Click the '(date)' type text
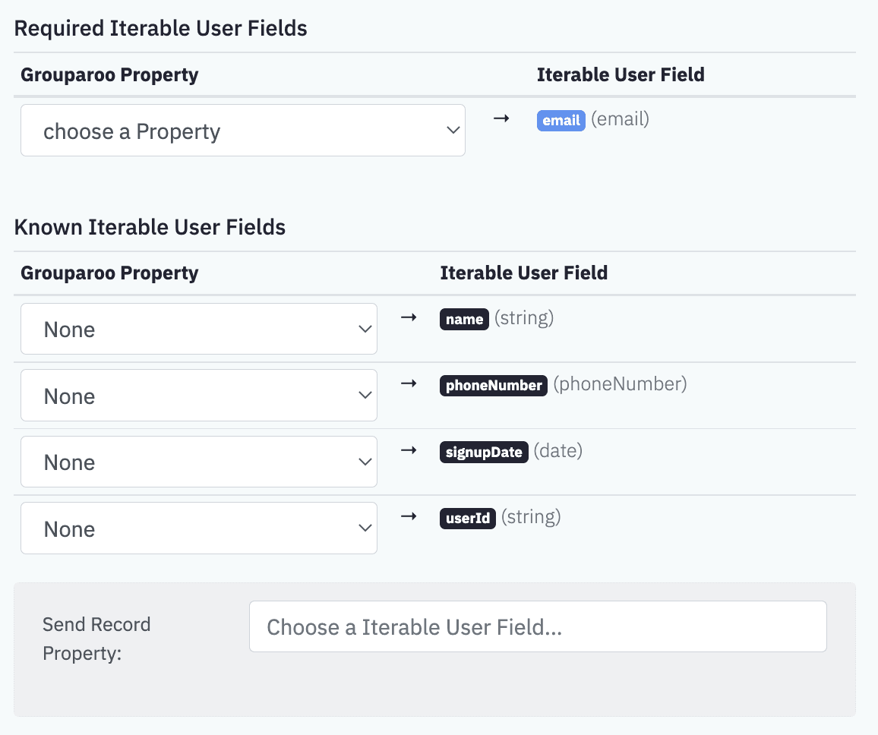Viewport: 878px width, 735px height. coord(557,450)
